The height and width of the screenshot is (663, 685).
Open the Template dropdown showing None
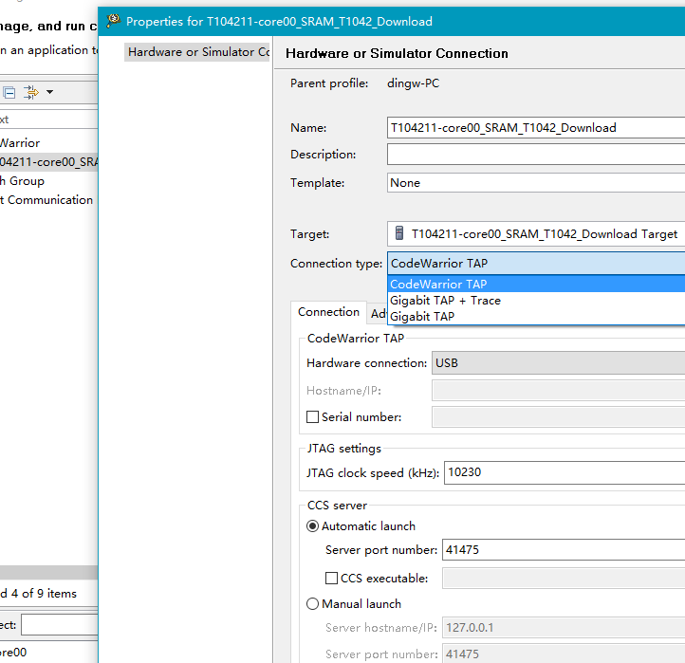click(535, 183)
